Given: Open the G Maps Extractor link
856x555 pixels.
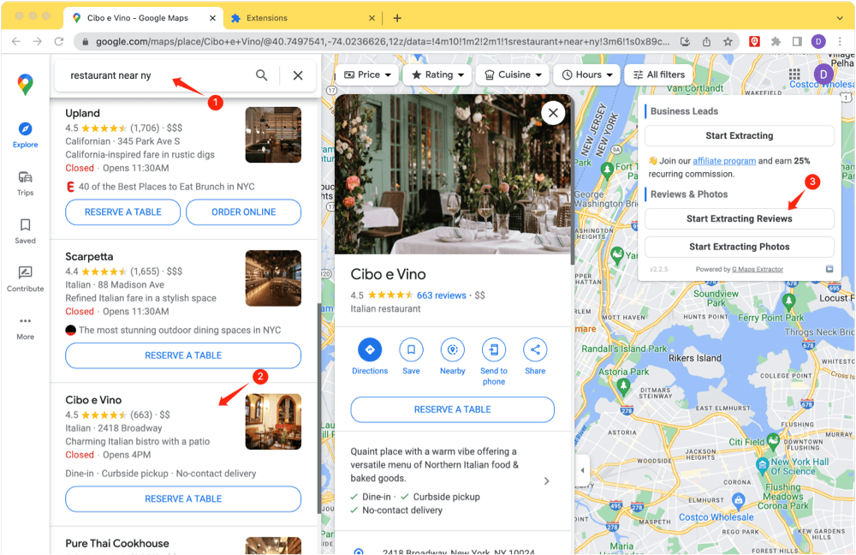Looking at the screenshot, I should click(758, 269).
